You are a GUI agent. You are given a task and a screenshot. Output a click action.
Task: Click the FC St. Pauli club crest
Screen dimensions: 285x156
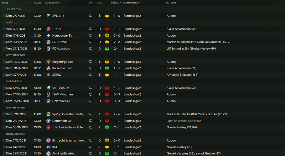coord(48,42)
